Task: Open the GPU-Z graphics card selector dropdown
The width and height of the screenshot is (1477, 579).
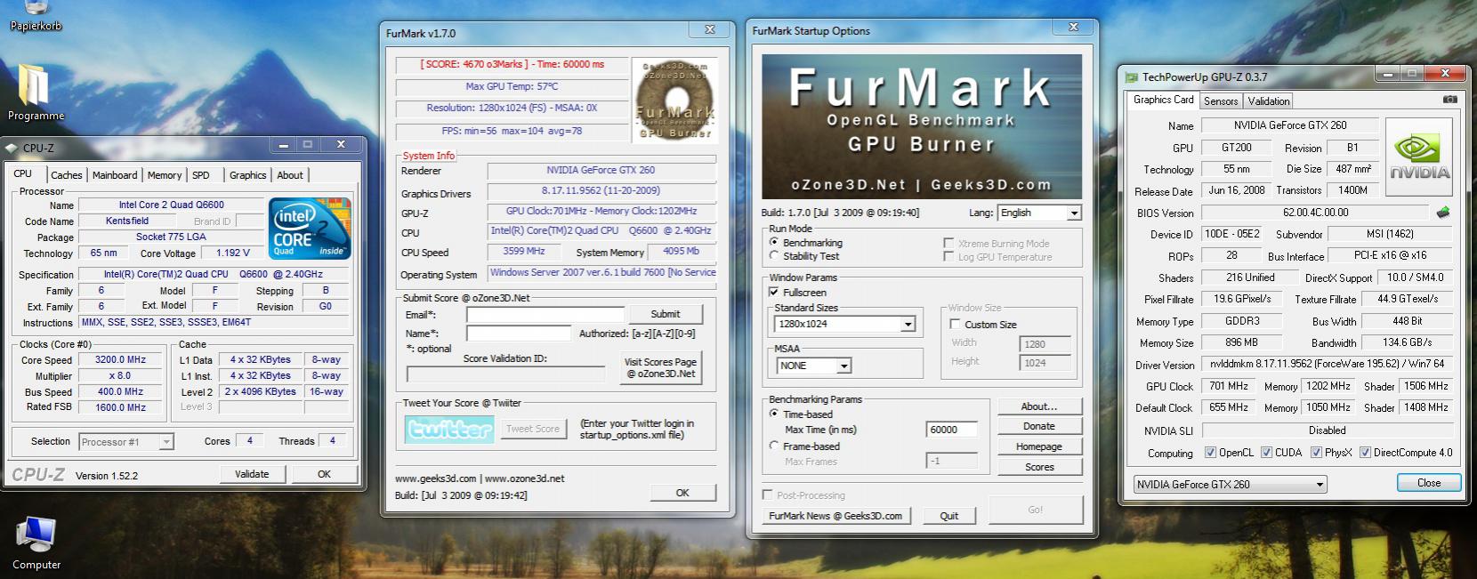Action: [1230, 484]
